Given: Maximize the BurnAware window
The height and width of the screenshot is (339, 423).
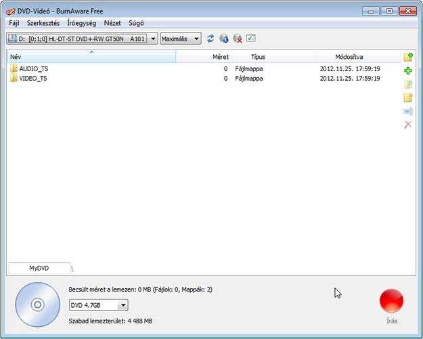Looking at the screenshot, I should (389, 12).
